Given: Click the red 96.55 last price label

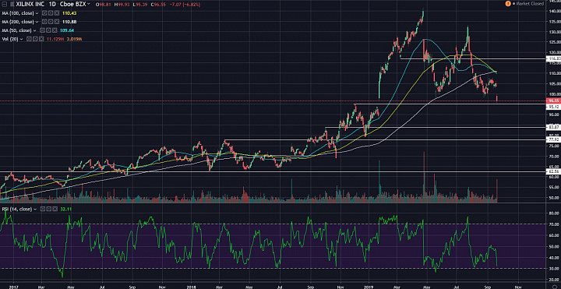Looking at the screenshot, I should tap(553, 100).
